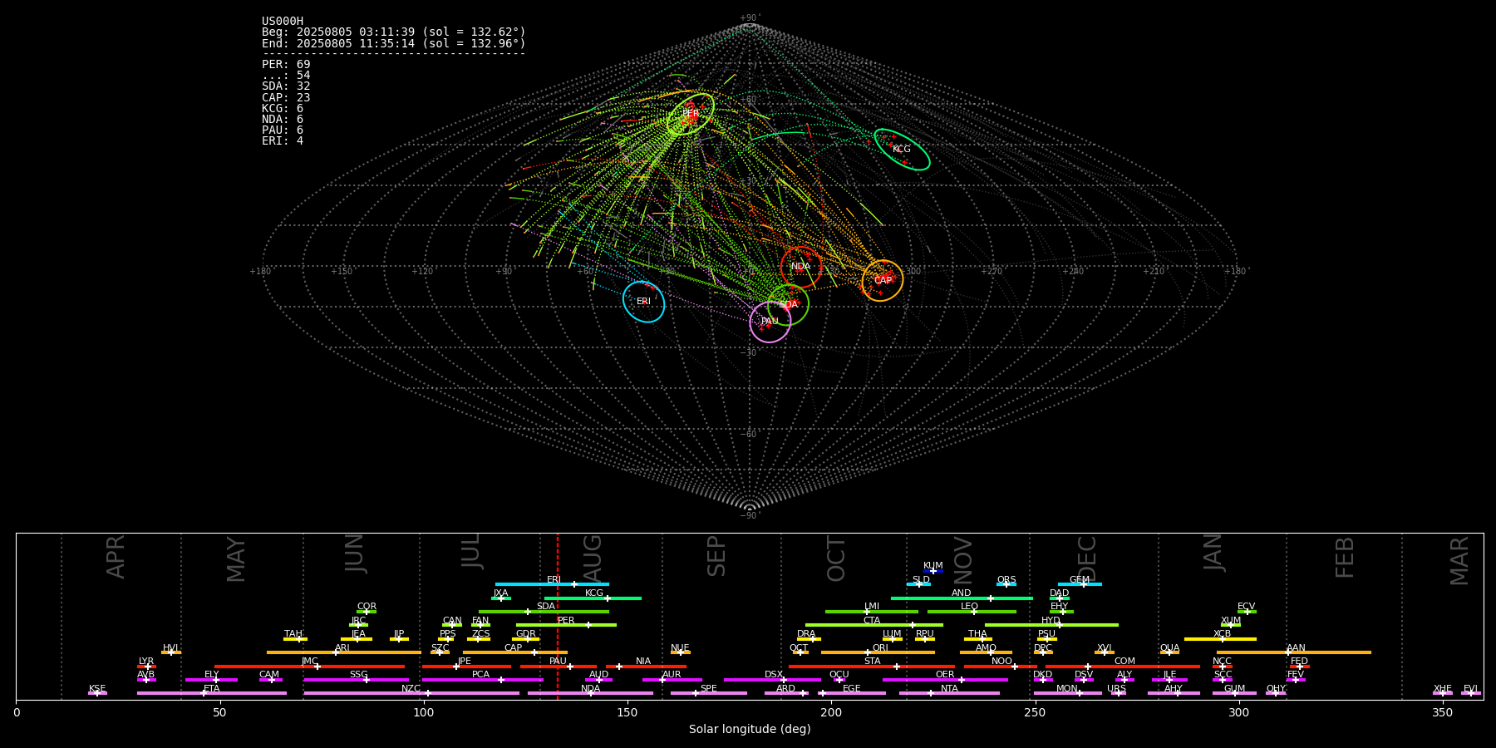This screenshot has height=748, width=1496.
Task: Select the EVI shower marker on timeline
Action: coord(1471,693)
